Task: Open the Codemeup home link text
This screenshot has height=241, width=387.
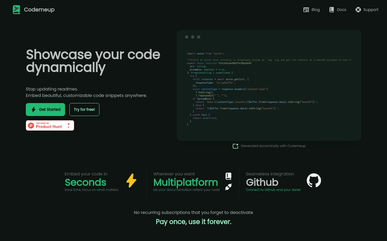Action: (39, 10)
